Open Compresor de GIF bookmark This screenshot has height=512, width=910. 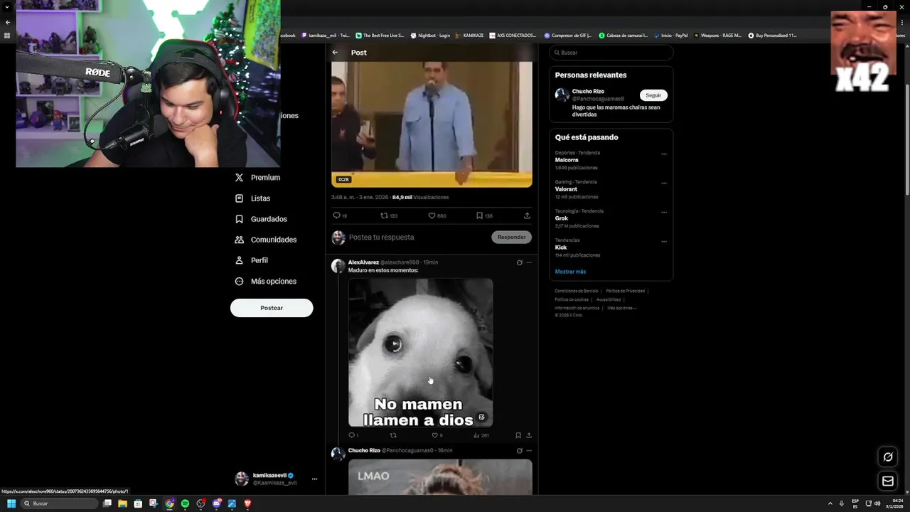click(x=567, y=35)
